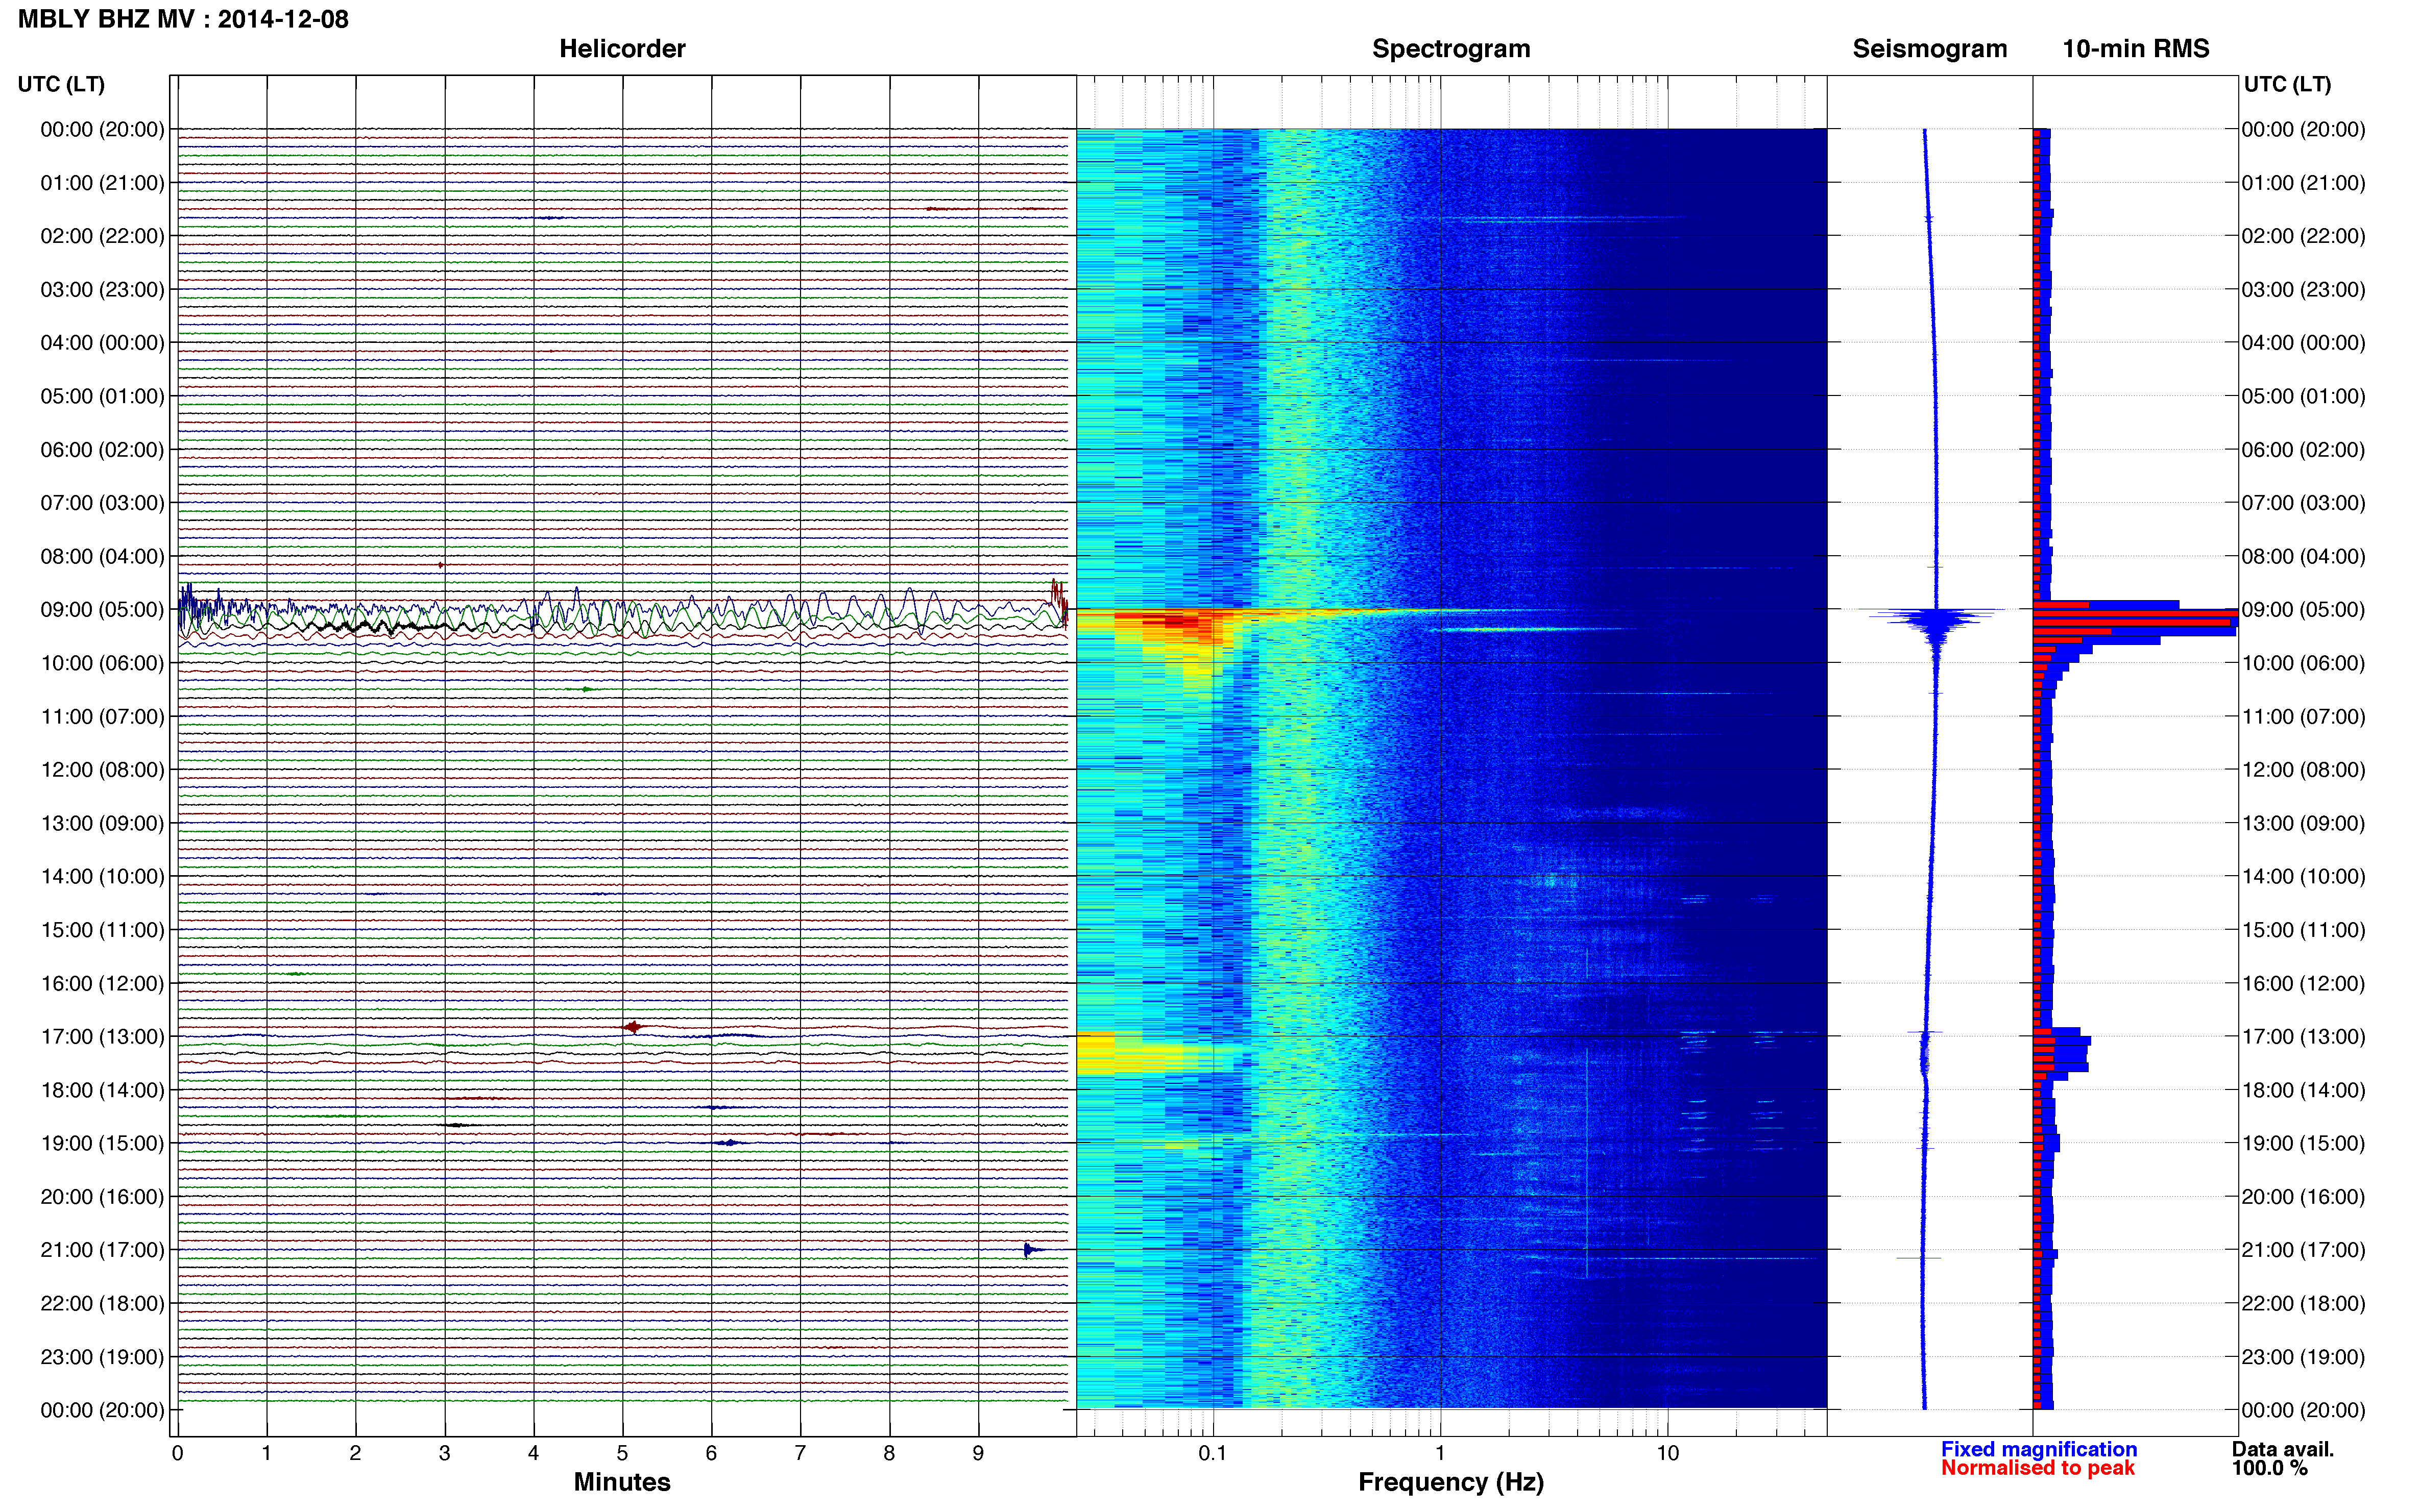Screen dimensions: 2420x1512
Task: Click left time label '22:00 (18:00)'
Action: tap(102, 1304)
